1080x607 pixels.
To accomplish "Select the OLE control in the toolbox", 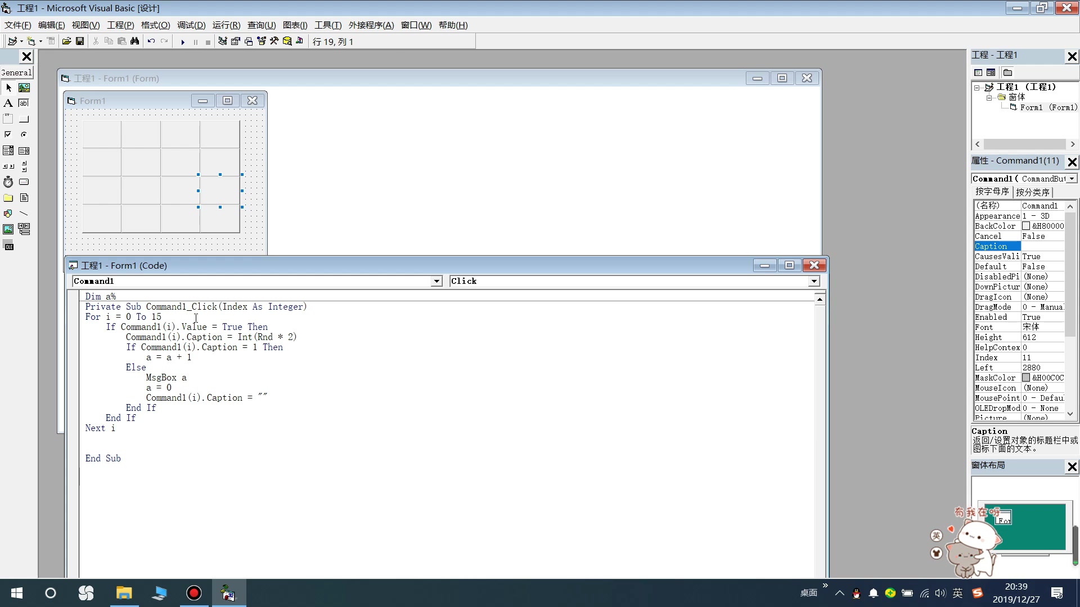I will pyautogui.click(x=8, y=245).
